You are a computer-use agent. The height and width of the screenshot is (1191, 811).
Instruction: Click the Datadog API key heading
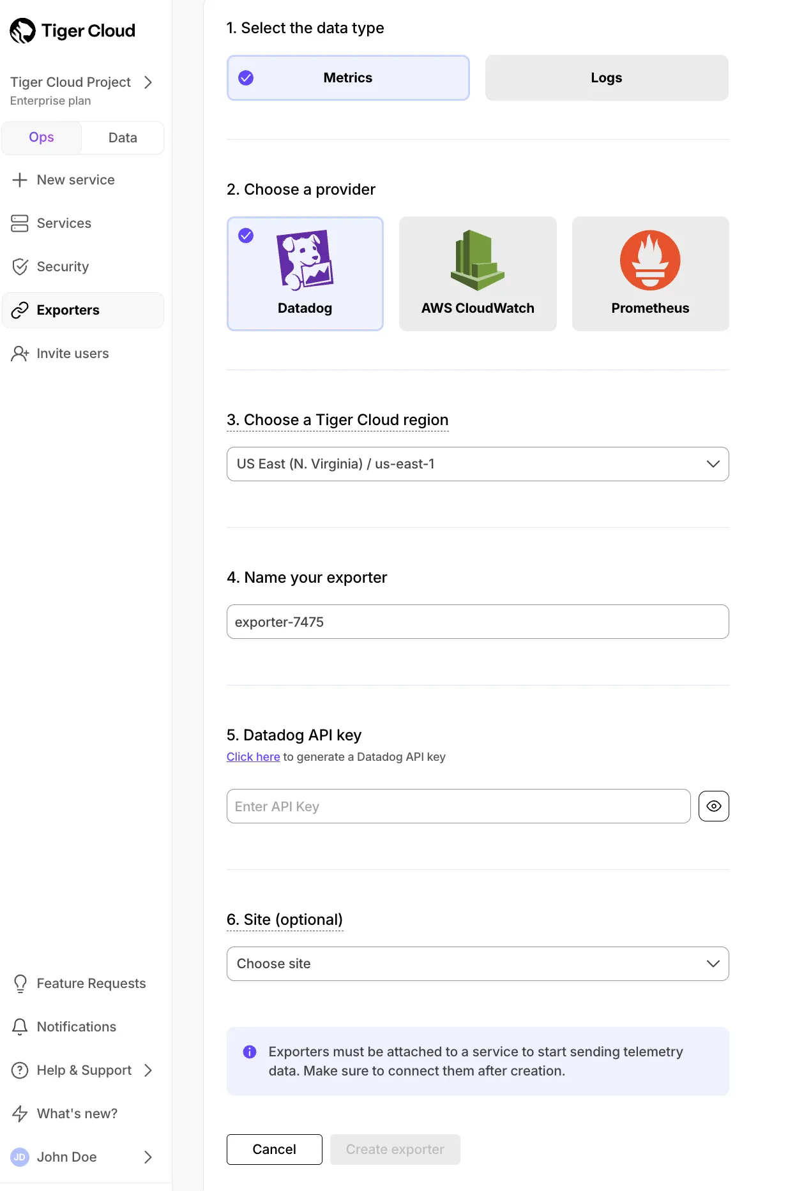(294, 735)
